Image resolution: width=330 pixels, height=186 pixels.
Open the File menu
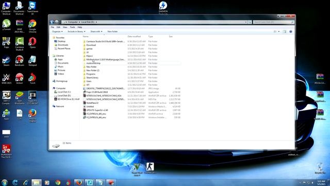(53, 27)
